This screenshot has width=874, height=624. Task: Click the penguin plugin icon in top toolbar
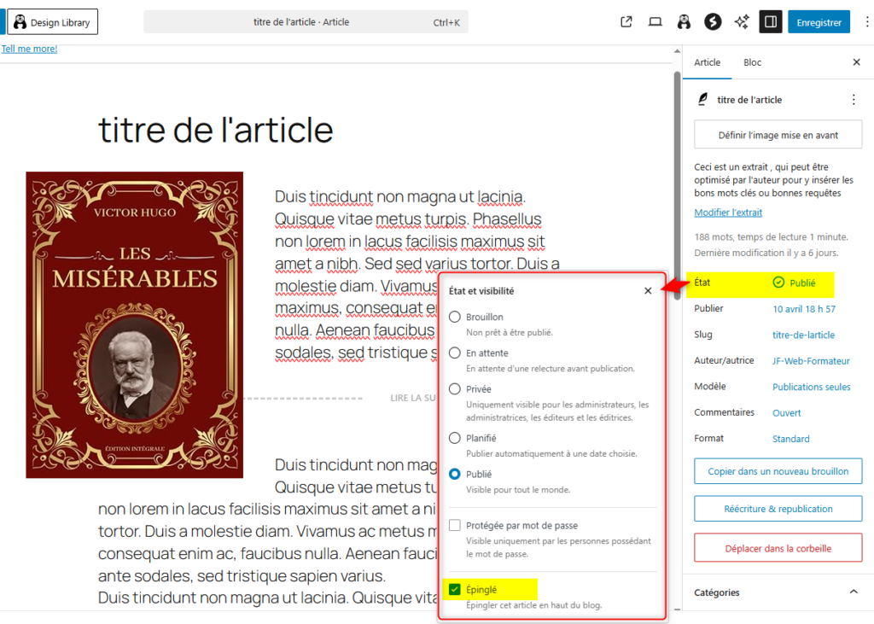tap(684, 22)
